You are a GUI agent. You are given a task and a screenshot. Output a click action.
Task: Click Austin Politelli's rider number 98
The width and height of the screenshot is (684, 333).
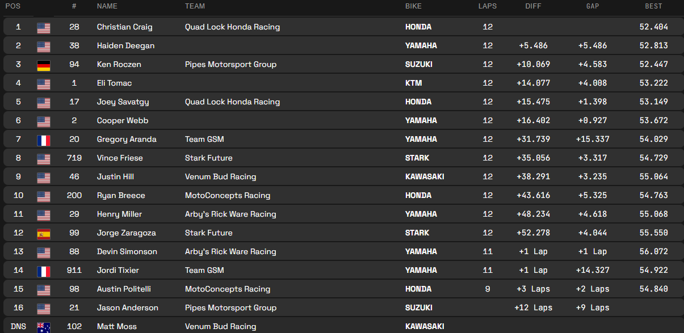[74, 289]
